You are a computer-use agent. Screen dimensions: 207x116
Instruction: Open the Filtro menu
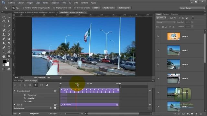pos(64,3)
